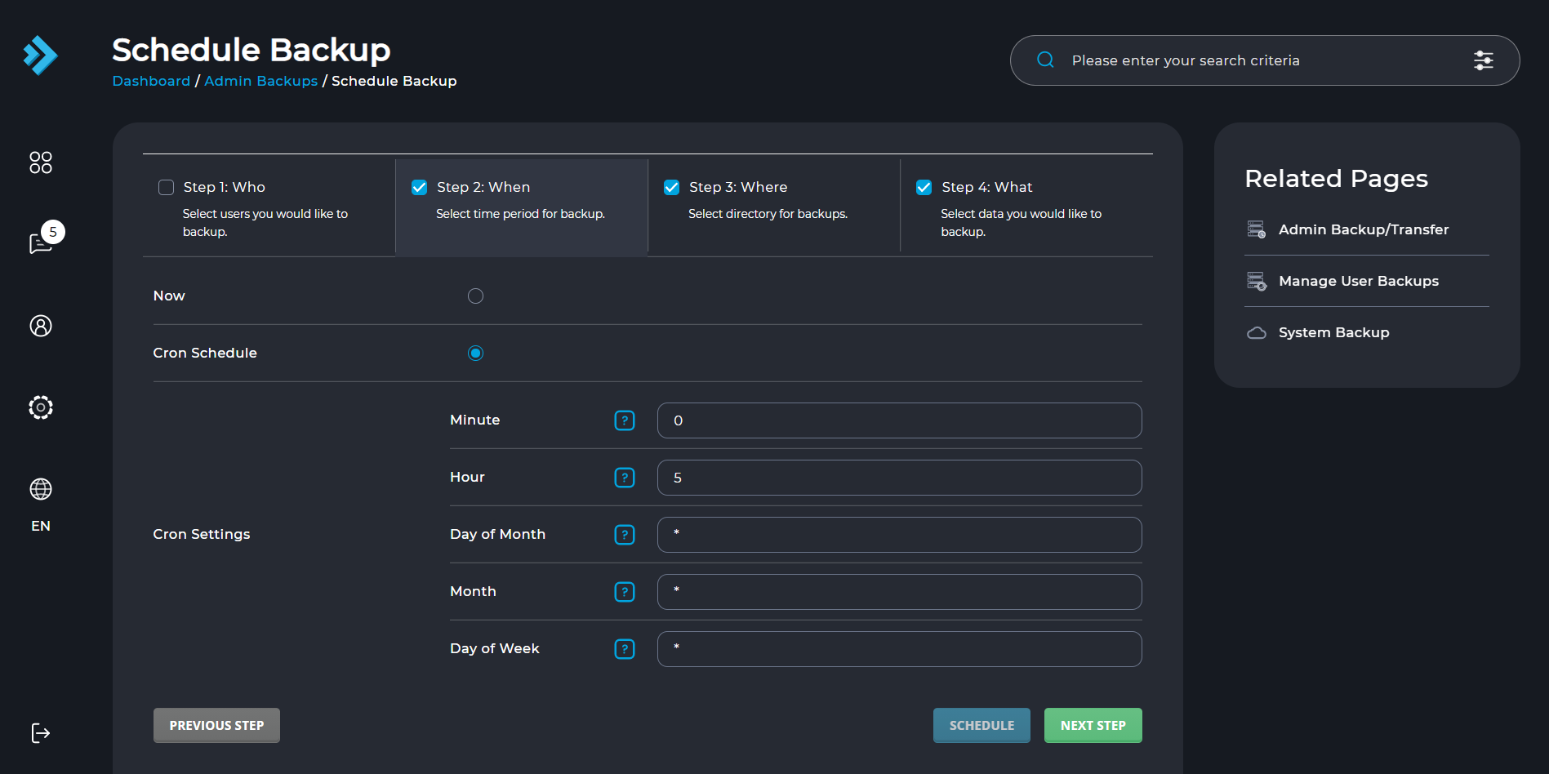Toggle the Step 3: Where checkbox
Screen dimensions: 1549x774
tap(672, 188)
